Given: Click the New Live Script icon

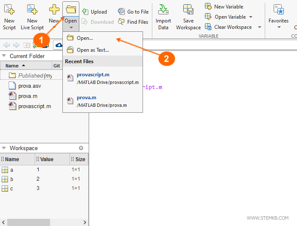Looking at the screenshot, I should [x=32, y=9].
